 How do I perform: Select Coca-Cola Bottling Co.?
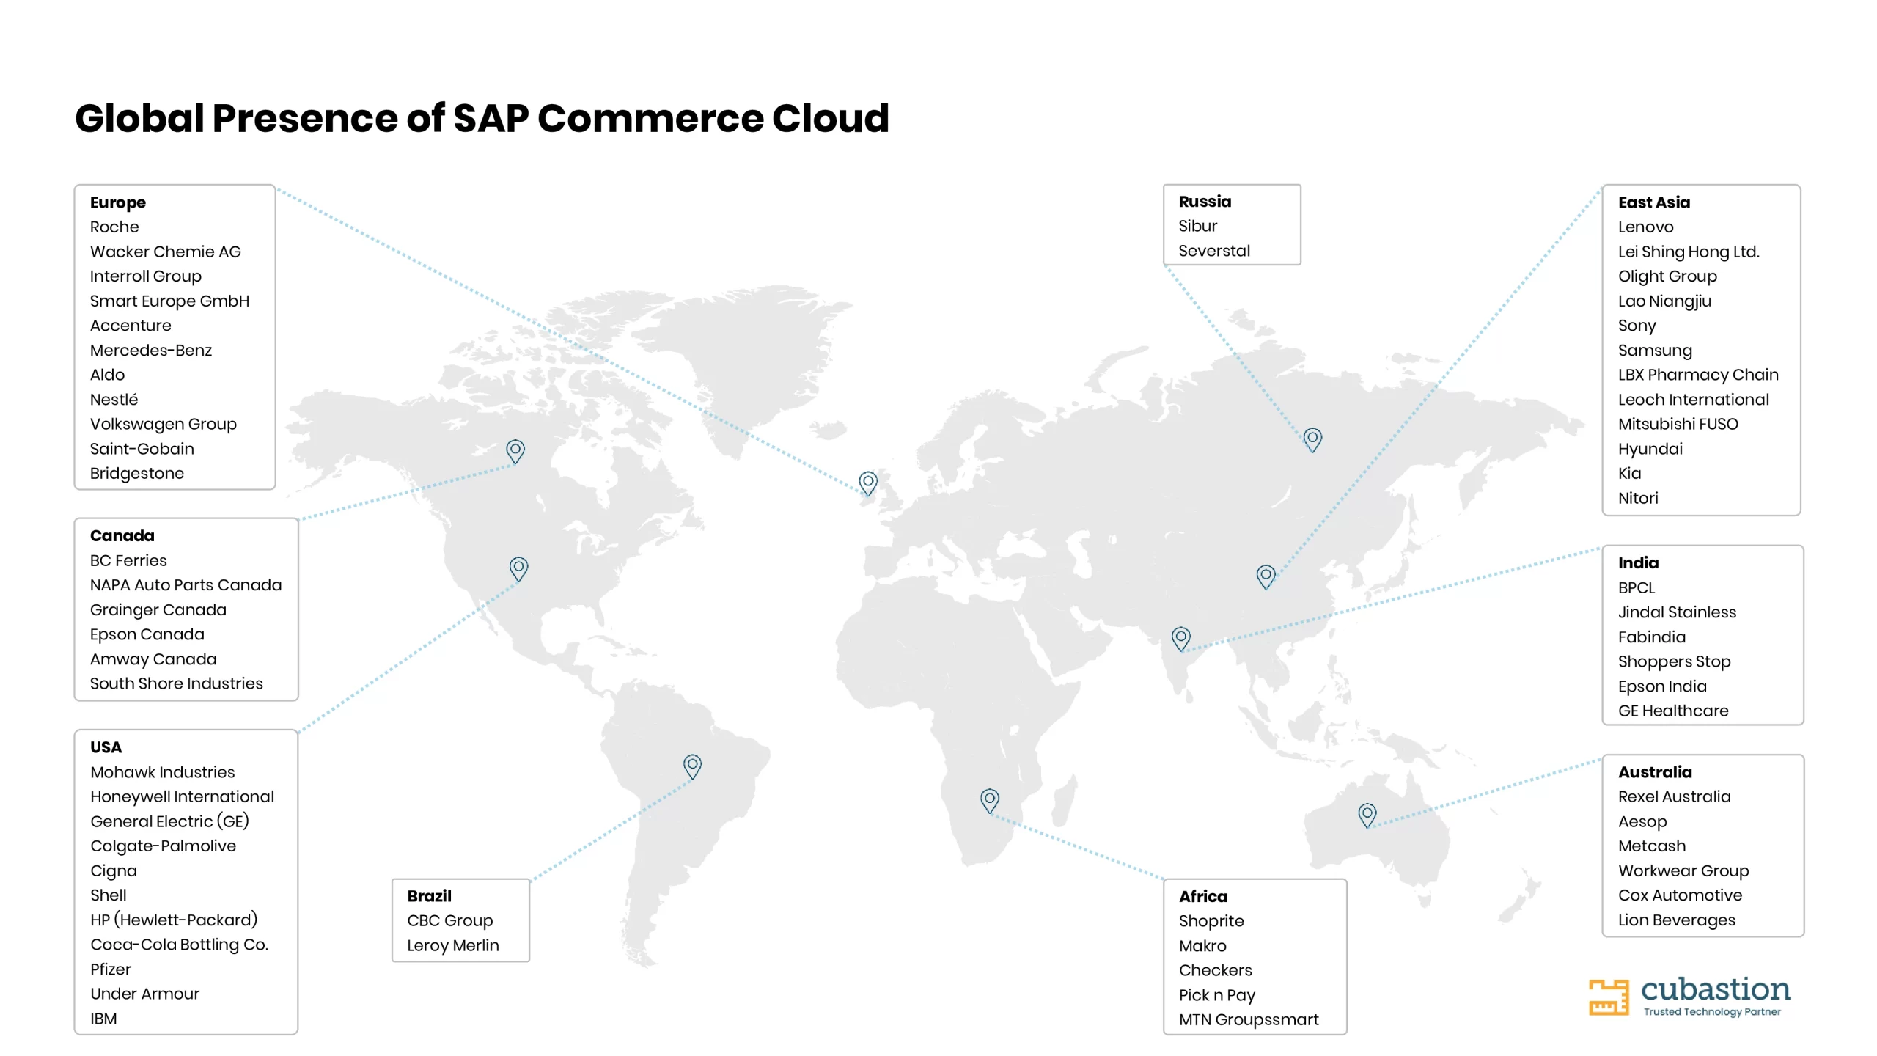pyautogui.click(x=180, y=945)
